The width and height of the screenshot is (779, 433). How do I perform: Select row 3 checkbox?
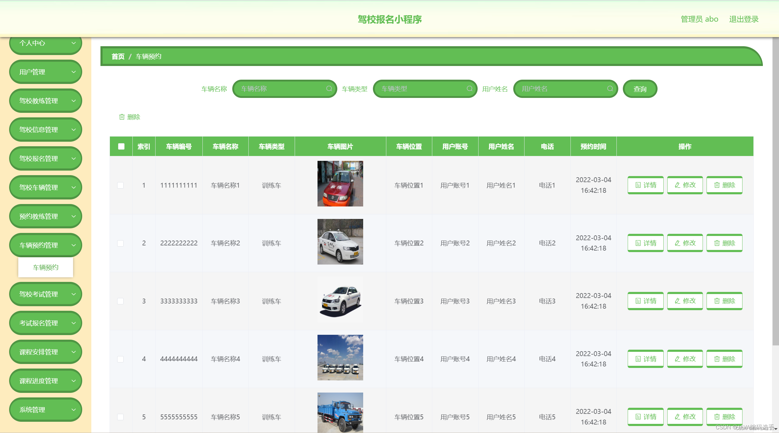[x=121, y=301]
